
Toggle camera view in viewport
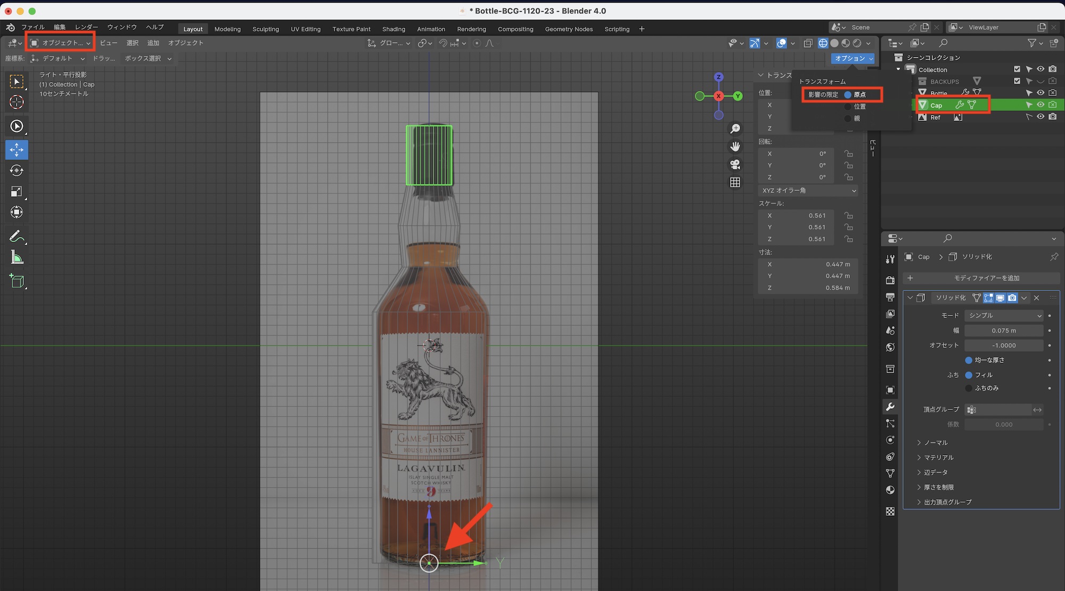pyautogui.click(x=735, y=164)
